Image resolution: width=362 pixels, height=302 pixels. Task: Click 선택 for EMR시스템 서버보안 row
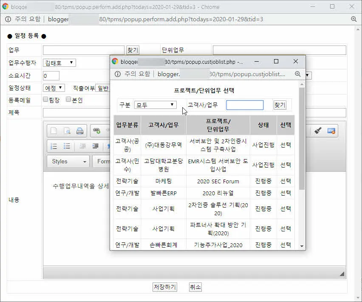pos(286,165)
